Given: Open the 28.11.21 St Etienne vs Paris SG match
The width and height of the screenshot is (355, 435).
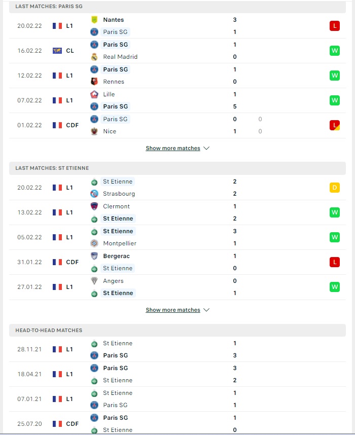Looking at the screenshot, I should (177, 349).
